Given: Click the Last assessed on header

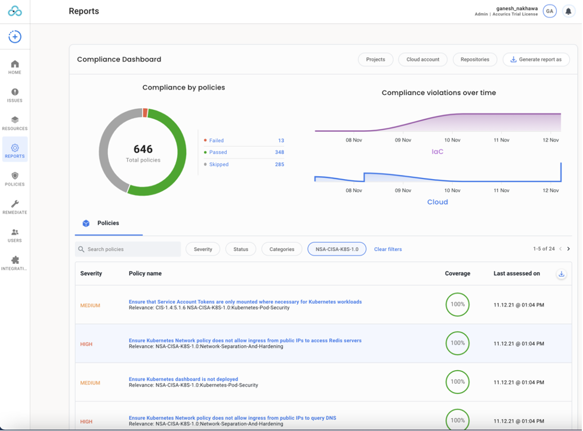Looking at the screenshot, I should 516,273.
